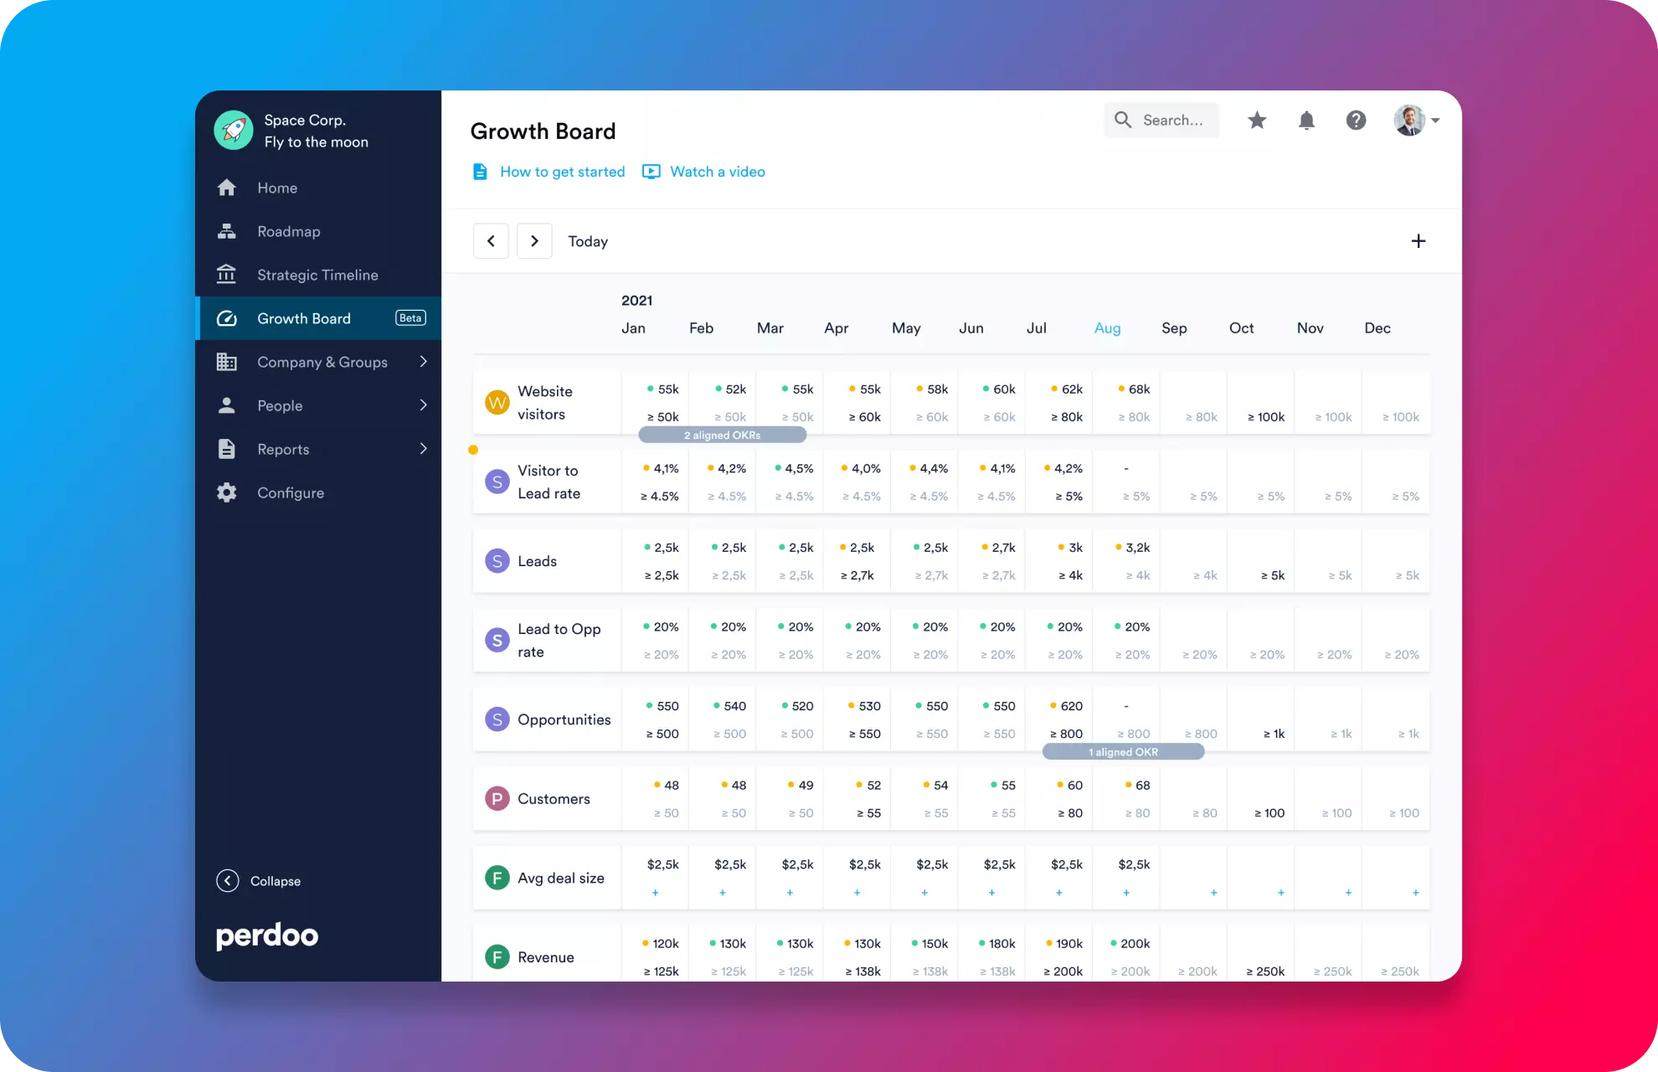Open the help question mark icon
Viewport: 1658px width, 1072px height.
click(x=1356, y=121)
